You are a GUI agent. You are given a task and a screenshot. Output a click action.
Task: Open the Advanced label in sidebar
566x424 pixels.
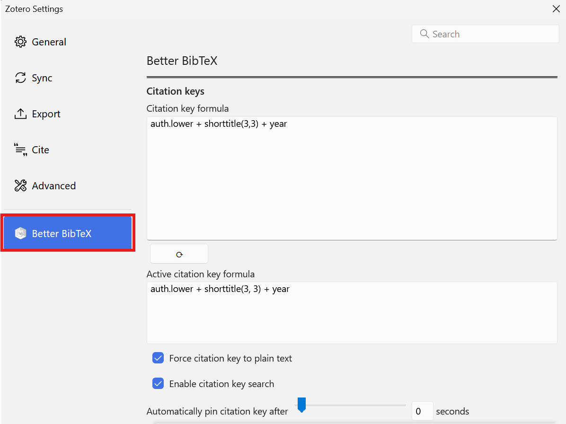coord(54,186)
